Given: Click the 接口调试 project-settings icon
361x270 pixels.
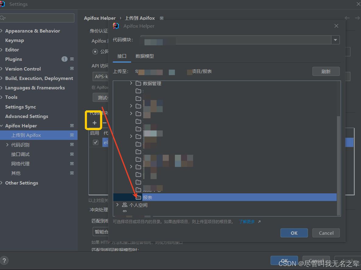Looking at the screenshot, I should click(72, 154).
